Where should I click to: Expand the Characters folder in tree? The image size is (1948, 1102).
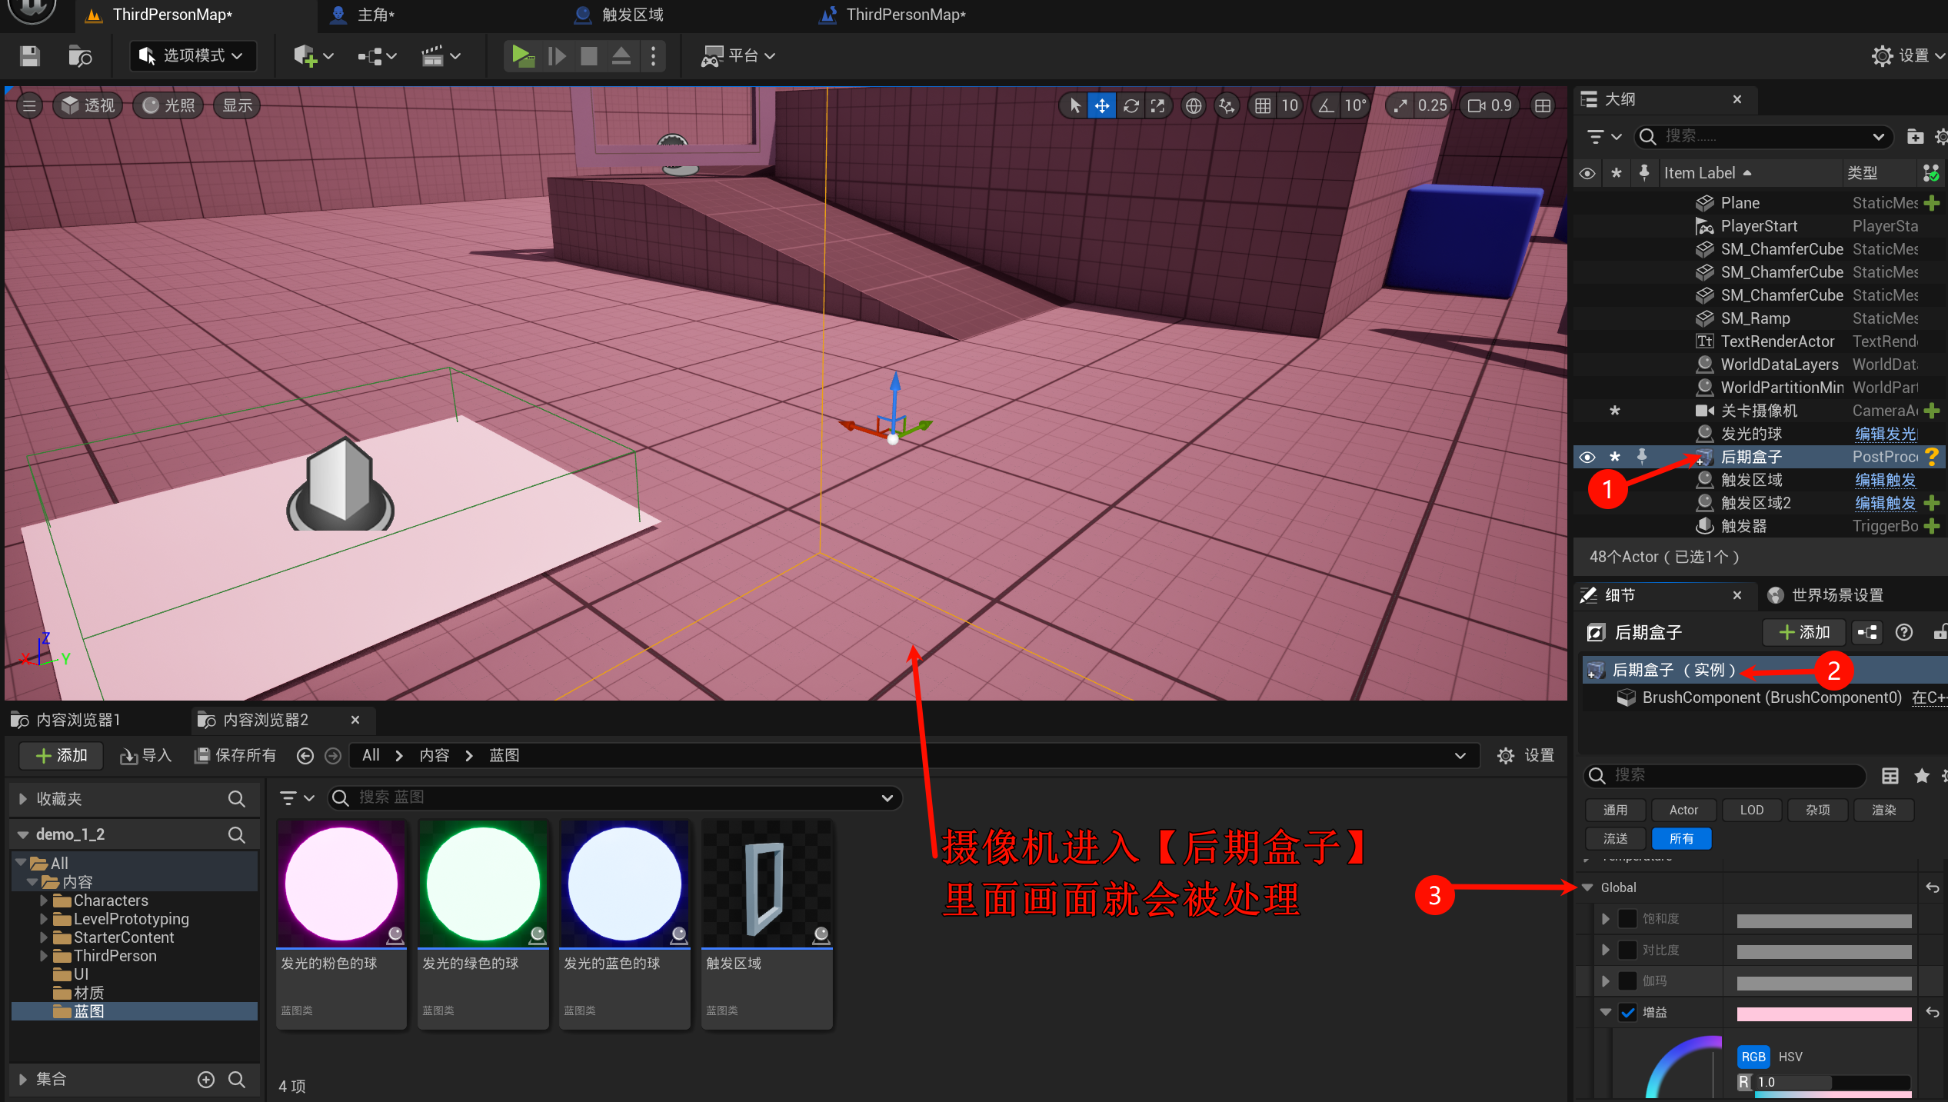(44, 901)
